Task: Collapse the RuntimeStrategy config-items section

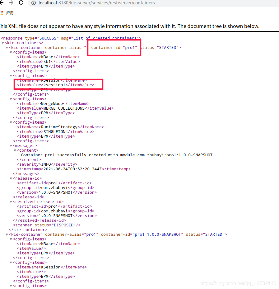Action: (x=11, y=122)
